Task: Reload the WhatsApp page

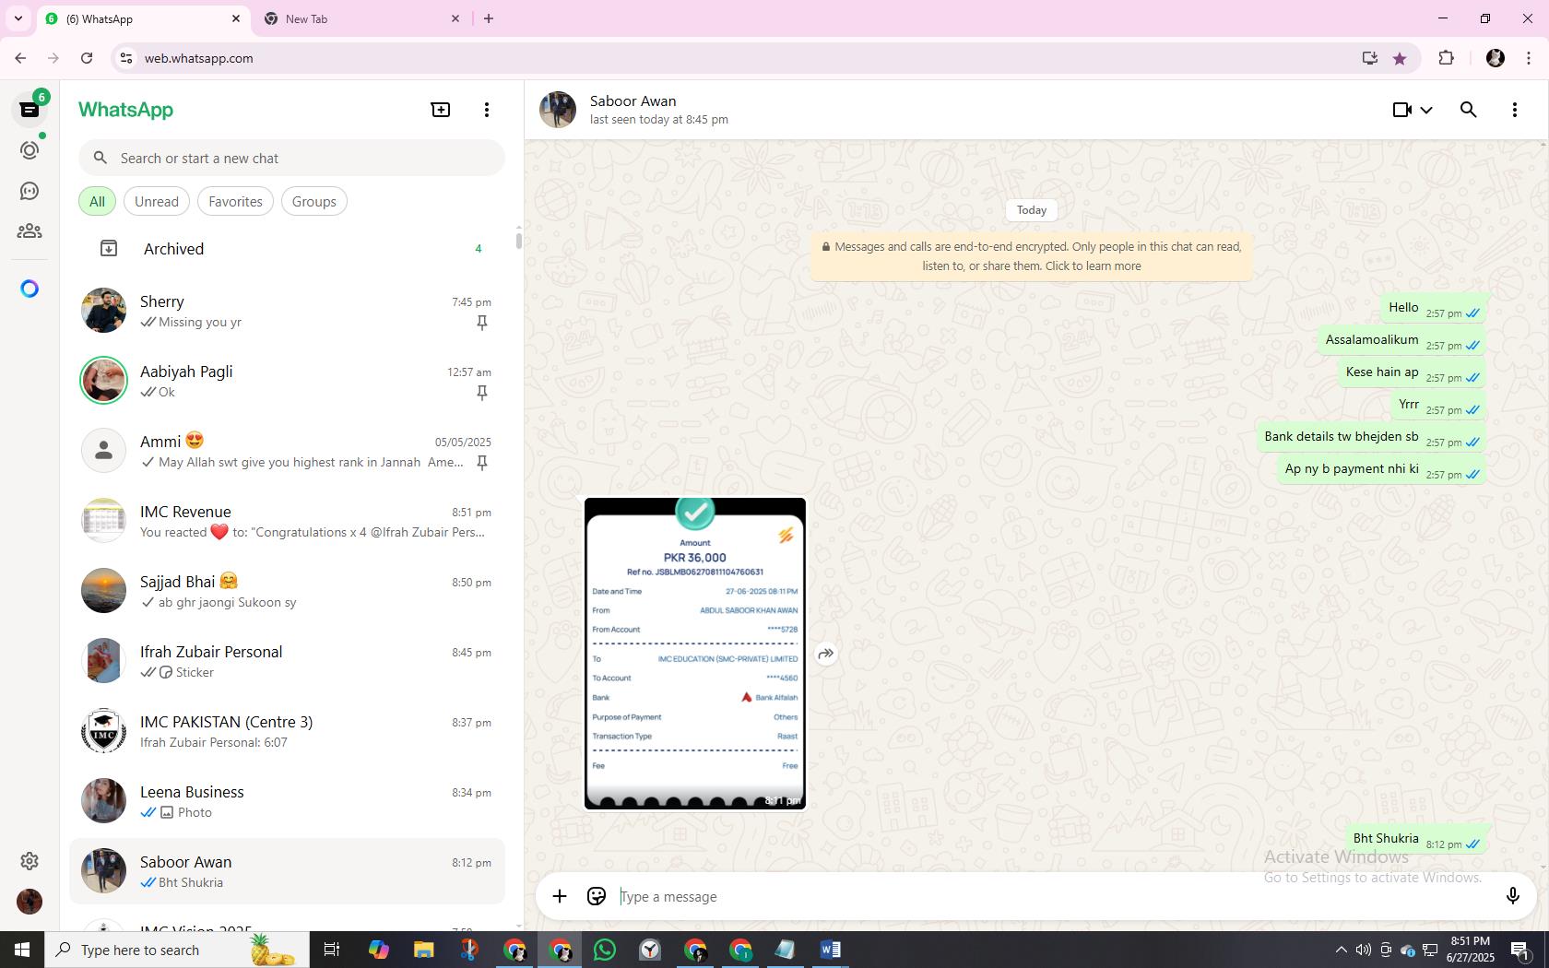Action: [87, 58]
